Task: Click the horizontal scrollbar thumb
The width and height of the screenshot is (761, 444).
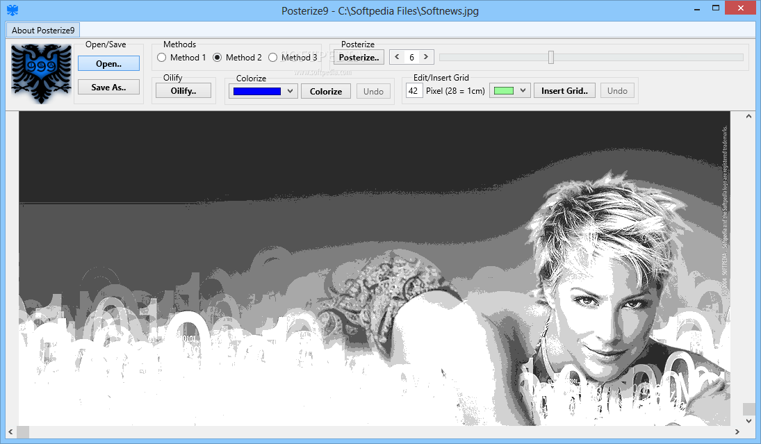Action: (23, 432)
